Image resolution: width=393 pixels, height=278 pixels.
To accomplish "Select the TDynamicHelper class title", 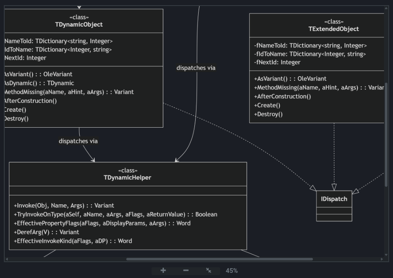I will click(127, 178).
